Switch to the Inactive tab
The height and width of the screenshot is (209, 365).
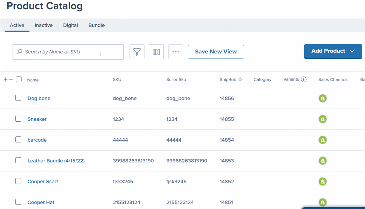tap(43, 25)
